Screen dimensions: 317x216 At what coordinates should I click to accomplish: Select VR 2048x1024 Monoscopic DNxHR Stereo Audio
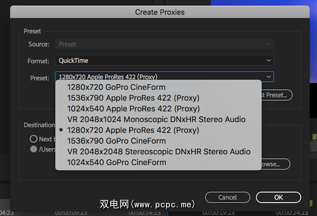[x=156, y=119]
